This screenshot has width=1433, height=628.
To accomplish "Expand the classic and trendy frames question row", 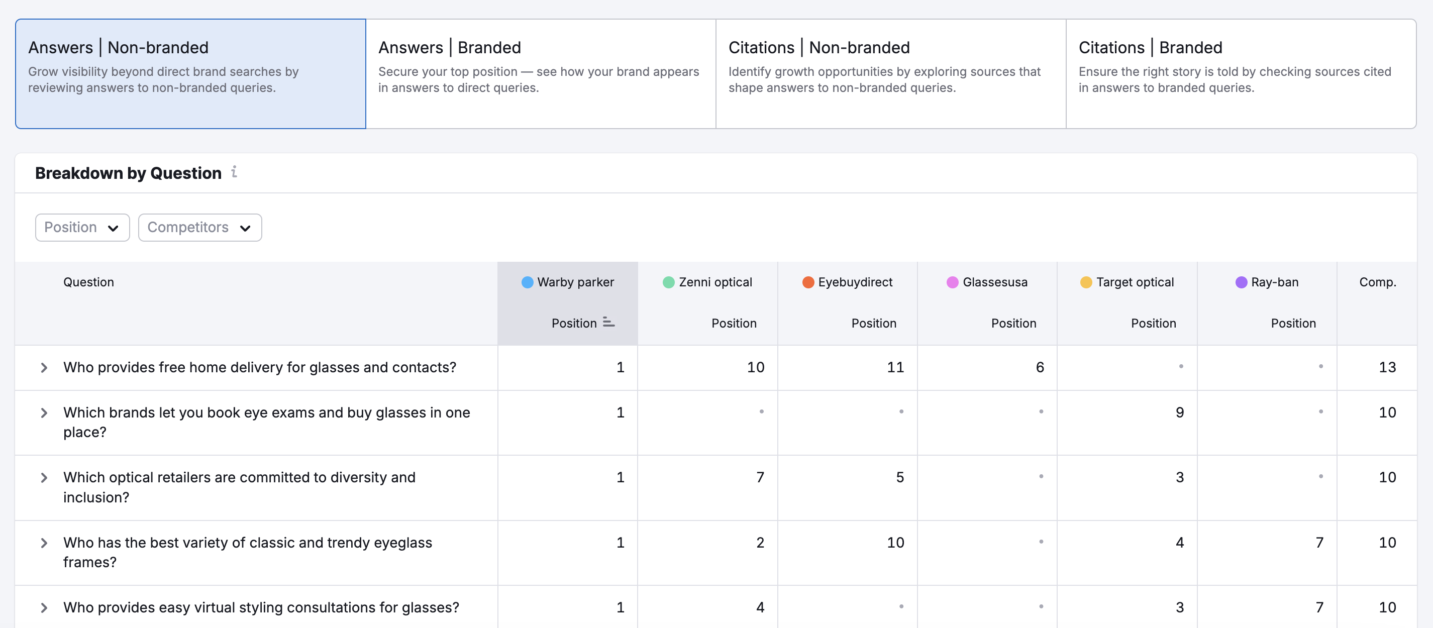I will 45,543.
